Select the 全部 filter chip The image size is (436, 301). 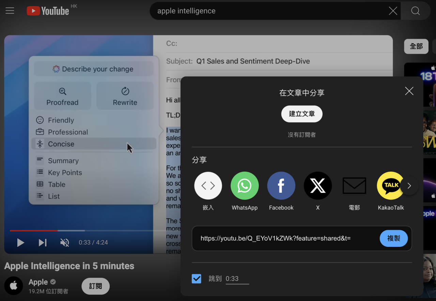(x=416, y=46)
